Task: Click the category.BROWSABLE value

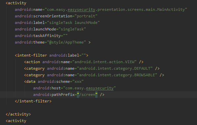Action: pos(117,75)
